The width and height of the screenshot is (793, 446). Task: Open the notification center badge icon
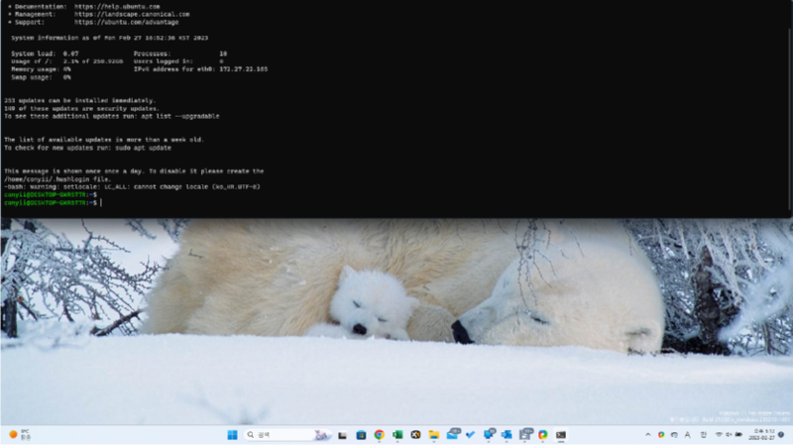[782, 434]
